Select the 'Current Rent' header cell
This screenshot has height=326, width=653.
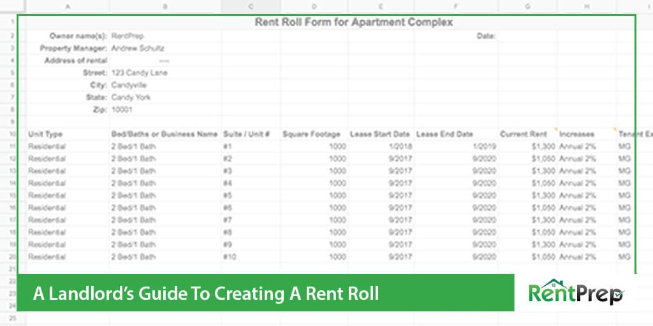point(523,134)
